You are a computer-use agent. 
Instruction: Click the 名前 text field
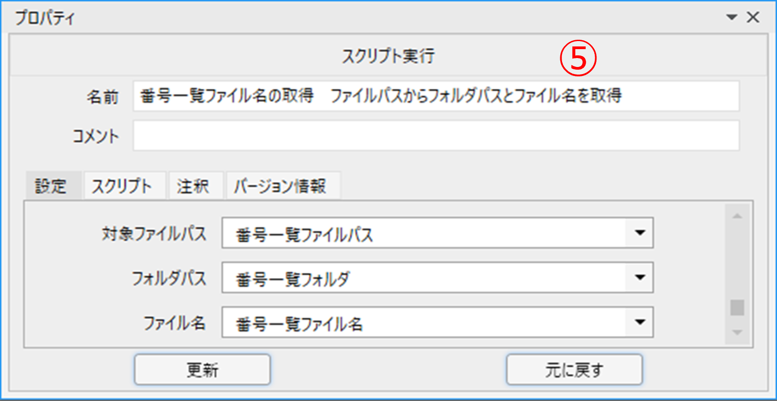pos(436,96)
